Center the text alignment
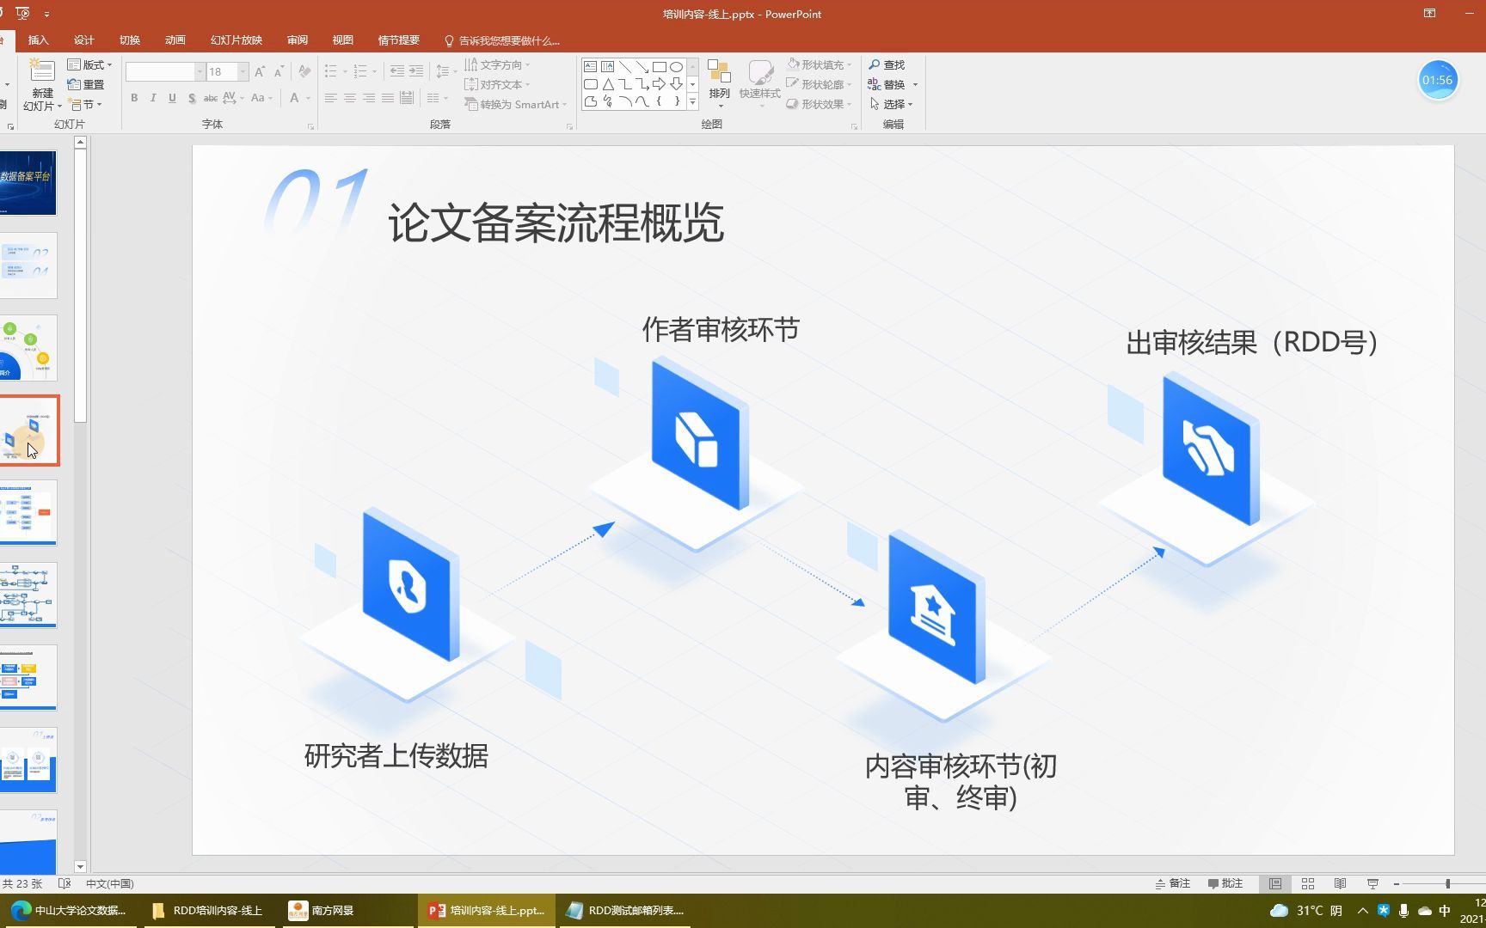Screen dimensions: 1486x928 coord(349,98)
